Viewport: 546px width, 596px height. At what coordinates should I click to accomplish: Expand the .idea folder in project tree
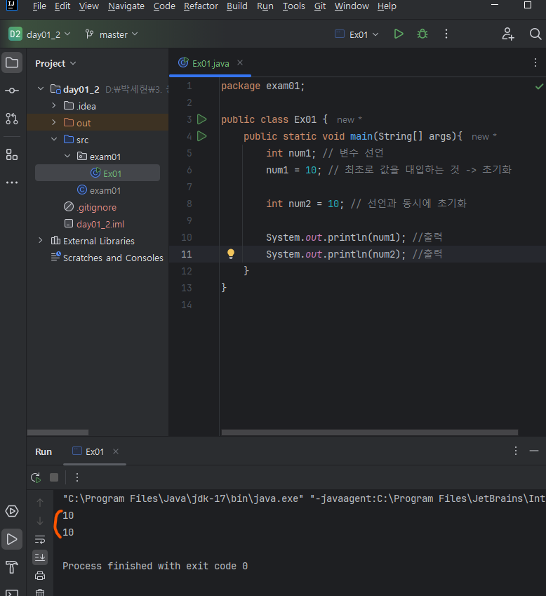tap(54, 106)
